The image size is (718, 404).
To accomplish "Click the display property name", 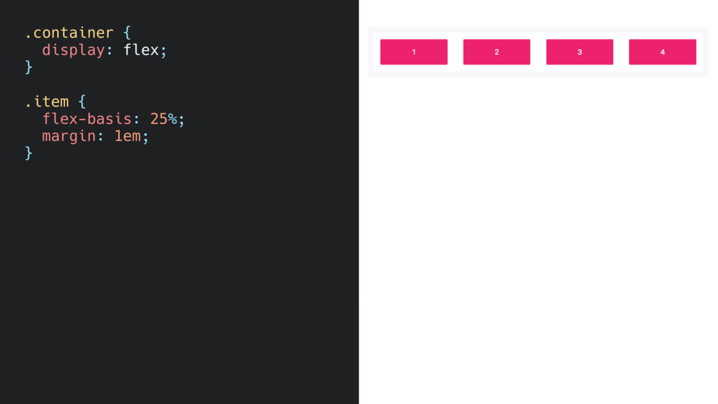I will point(73,50).
